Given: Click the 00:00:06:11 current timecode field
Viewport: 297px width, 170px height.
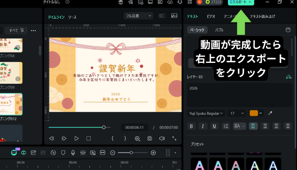Looking at the screenshot, I should point(134,127).
